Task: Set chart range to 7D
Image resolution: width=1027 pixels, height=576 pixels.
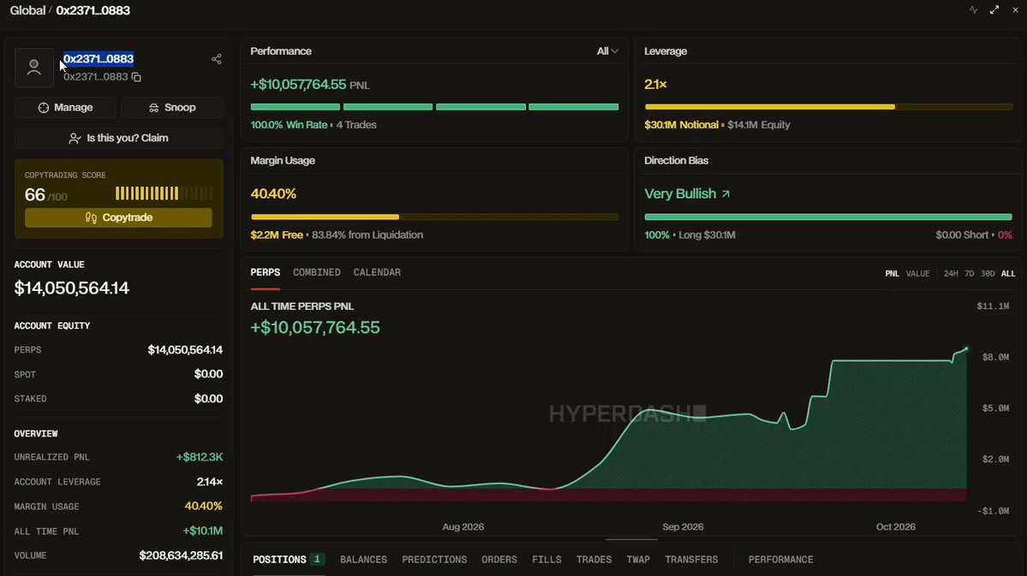Action: [x=970, y=274]
